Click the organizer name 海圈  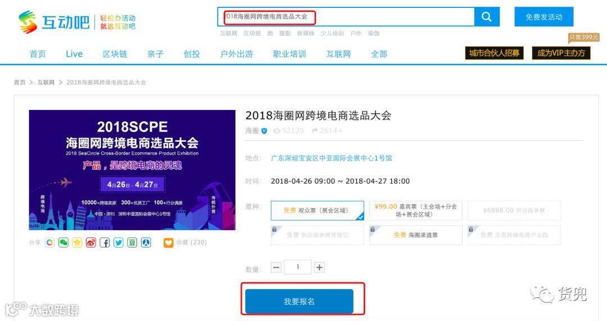252,131
